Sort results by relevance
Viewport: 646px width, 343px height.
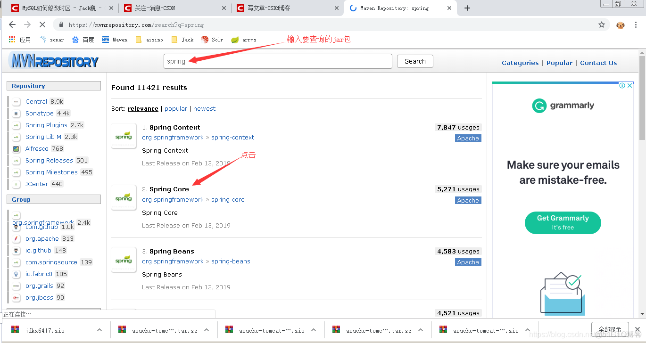pyautogui.click(x=143, y=108)
